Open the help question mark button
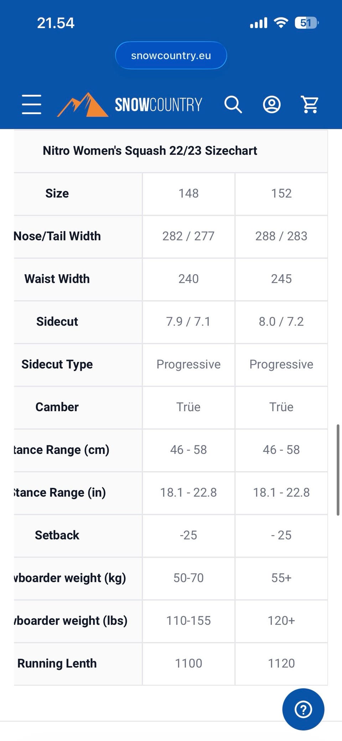Viewport: 342px width, 741px height. (303, 709)
